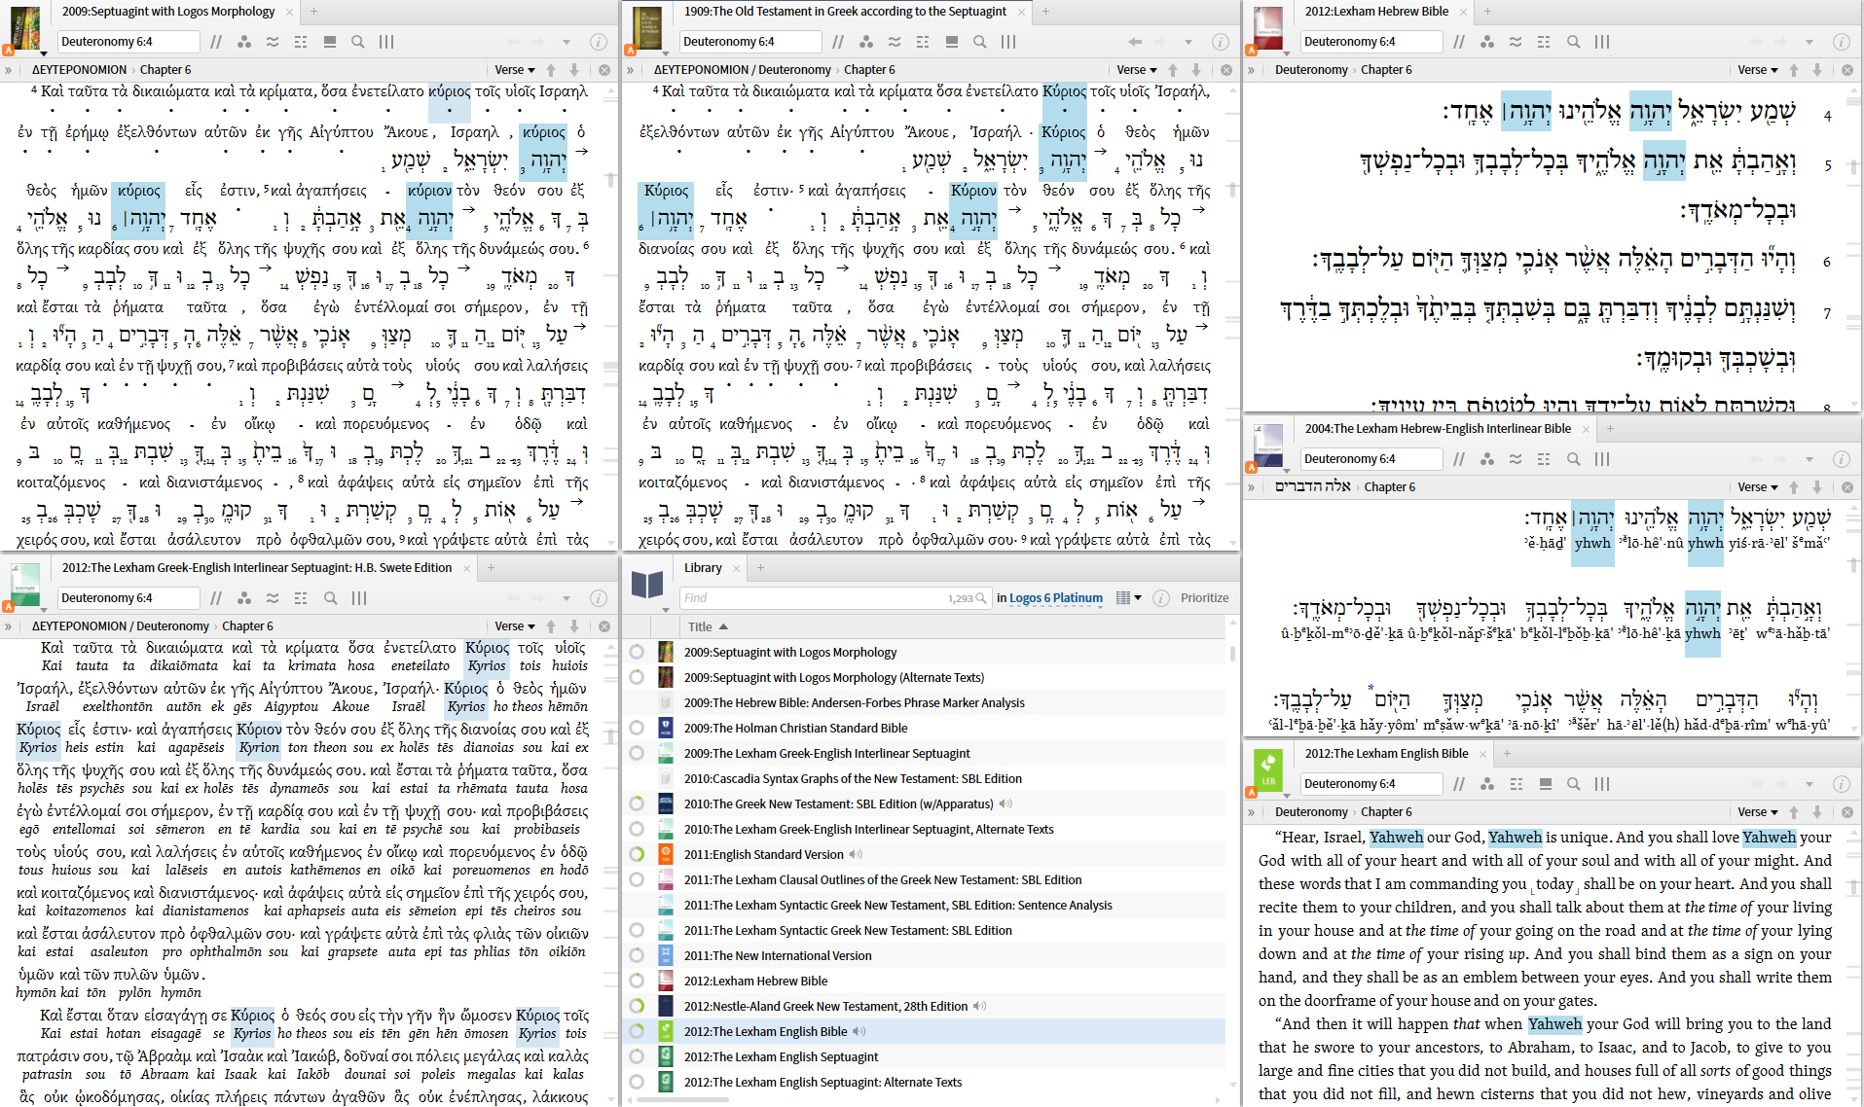Image resolution: width=1864 pixels, height=1107 pixels.
Task: Add new tab beside the Library tab
Action: (x=760, y=568)
